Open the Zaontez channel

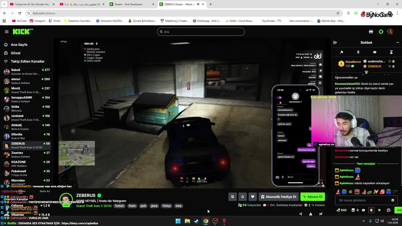27,154
